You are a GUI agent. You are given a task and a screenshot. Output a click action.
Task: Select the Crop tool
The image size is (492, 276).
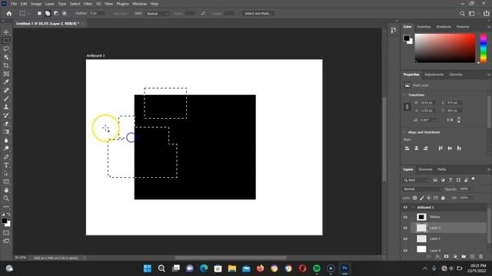click(x=6, y=65)
